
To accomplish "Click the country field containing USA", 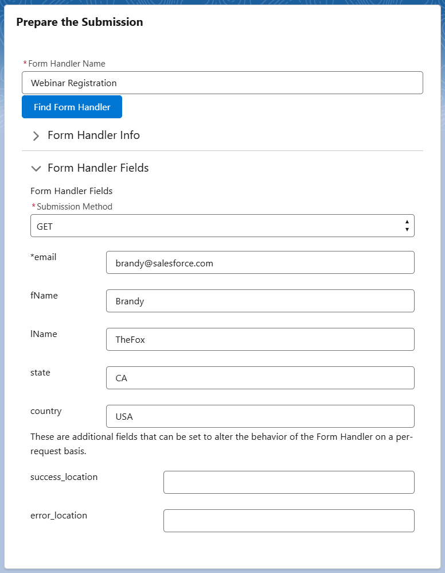I will click(x=260, y=416).
